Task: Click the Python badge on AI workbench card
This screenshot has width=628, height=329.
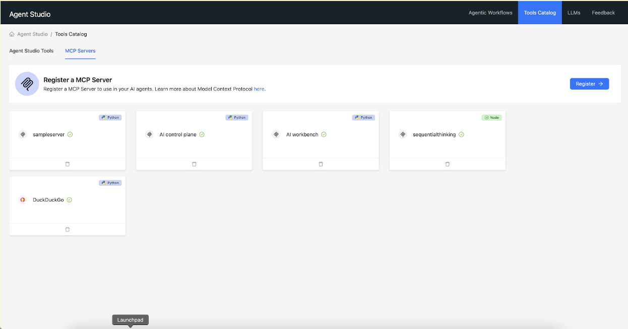Action: pyautogui.click(x=363, y=117)
